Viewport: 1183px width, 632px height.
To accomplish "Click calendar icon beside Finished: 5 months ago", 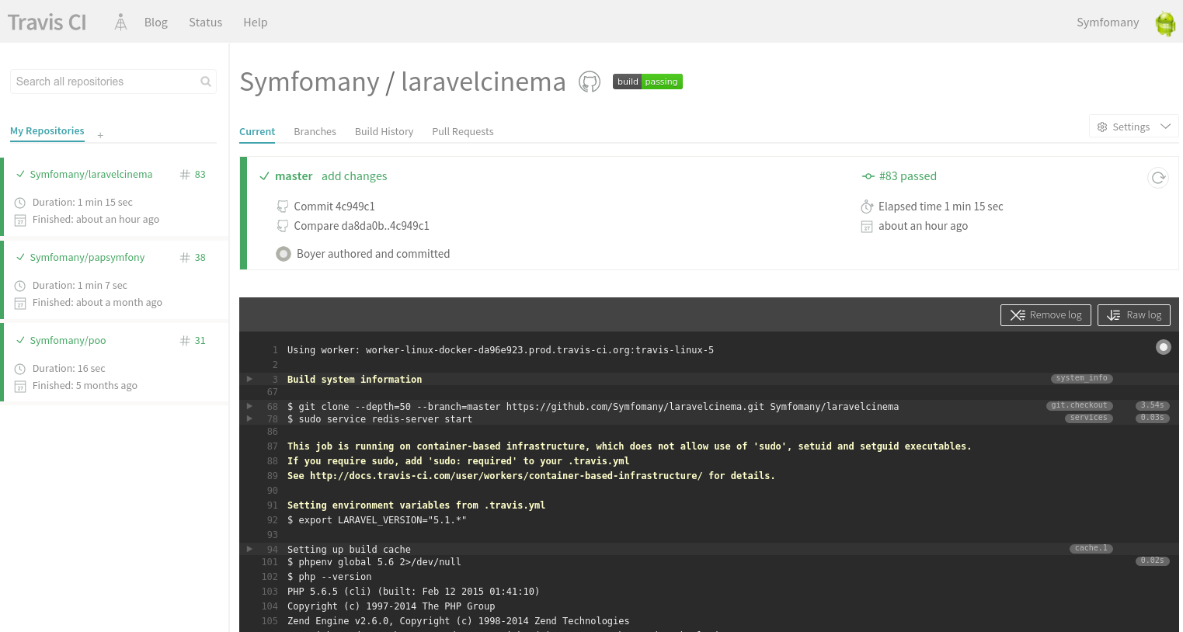I will click(20, 387).
